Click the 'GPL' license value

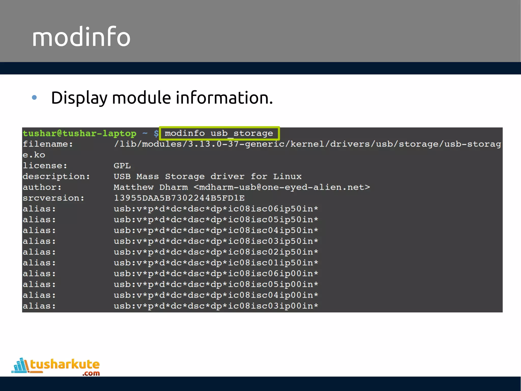pos(122,166)
